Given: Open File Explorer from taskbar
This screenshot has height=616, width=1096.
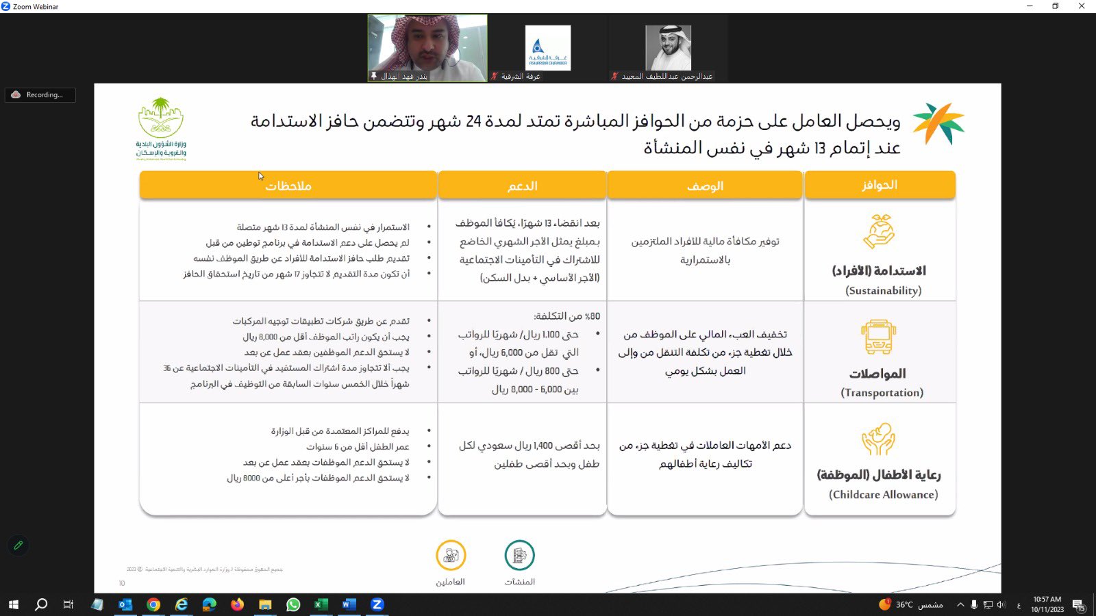Looking at the screenshot, I should (265, 604).
